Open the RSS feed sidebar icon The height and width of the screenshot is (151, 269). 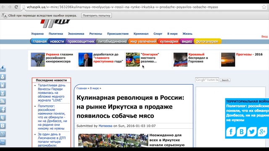click(3, 102)
